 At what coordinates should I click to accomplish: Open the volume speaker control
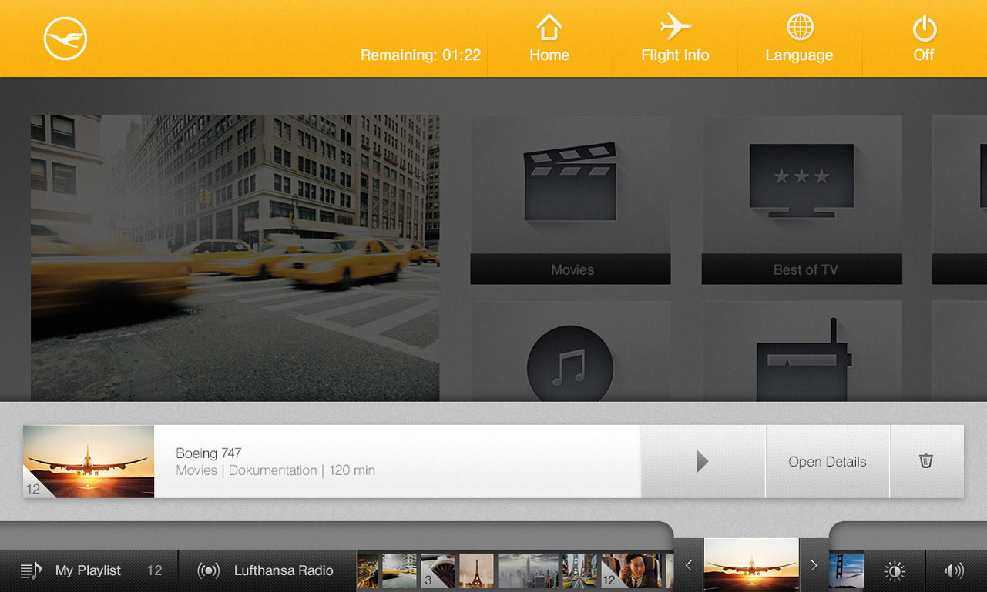pos(954,570)
